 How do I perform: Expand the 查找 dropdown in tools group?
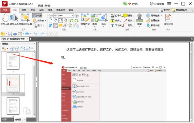click(x=43, y=26)
